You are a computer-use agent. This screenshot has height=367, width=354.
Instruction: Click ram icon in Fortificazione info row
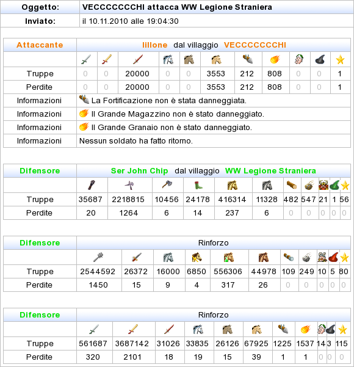coord(84,100)
